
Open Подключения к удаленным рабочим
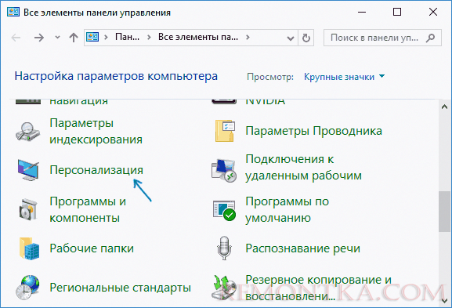tap(303, 167)
